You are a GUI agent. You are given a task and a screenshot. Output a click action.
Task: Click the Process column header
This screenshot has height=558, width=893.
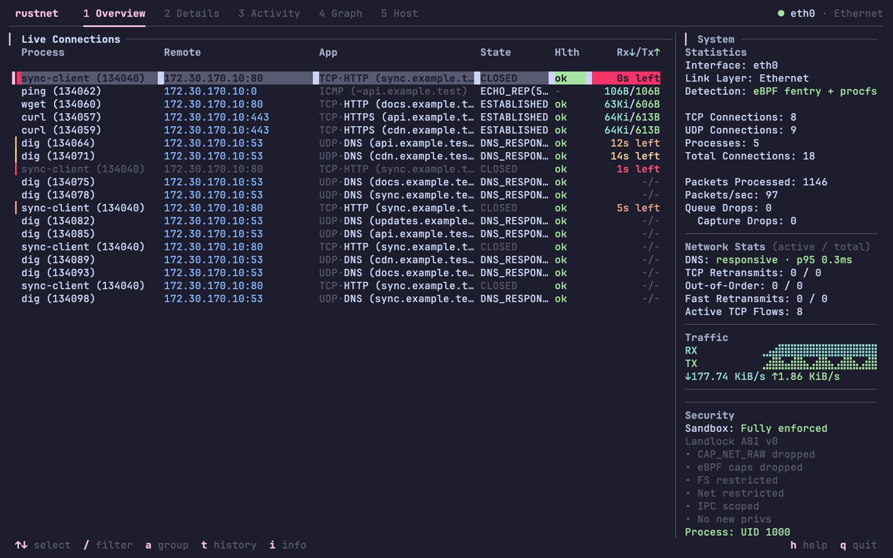tap(43, 52)
